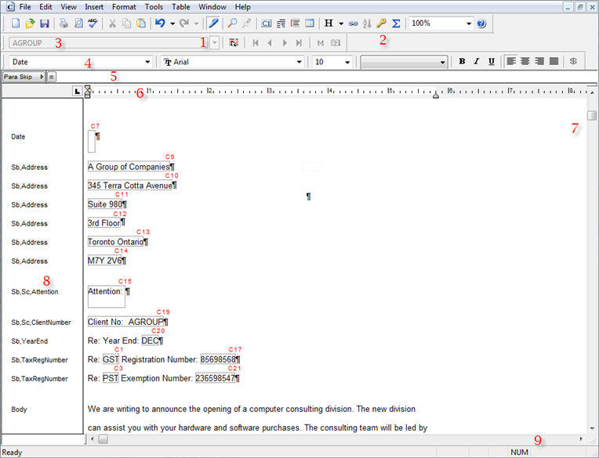Open the 100% zoom dropdown
The width and height of the screenshot is (599, 458).
[x=469, y=23]
